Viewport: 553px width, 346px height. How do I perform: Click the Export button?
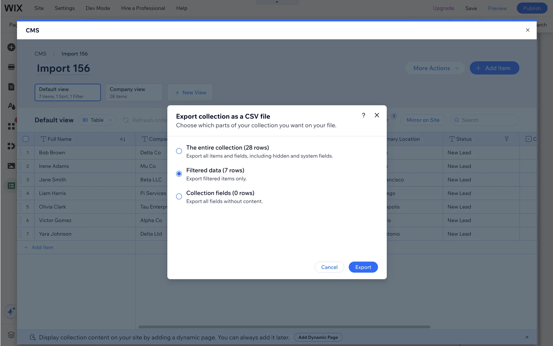tap(363, 267)
